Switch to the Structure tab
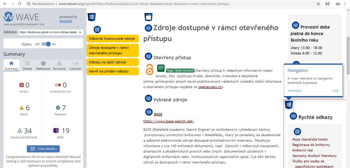350x168 pixels. [59, 65]
